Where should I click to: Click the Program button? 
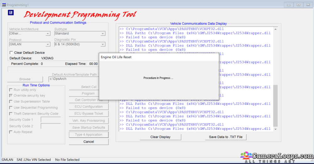(x=84, y=94)
